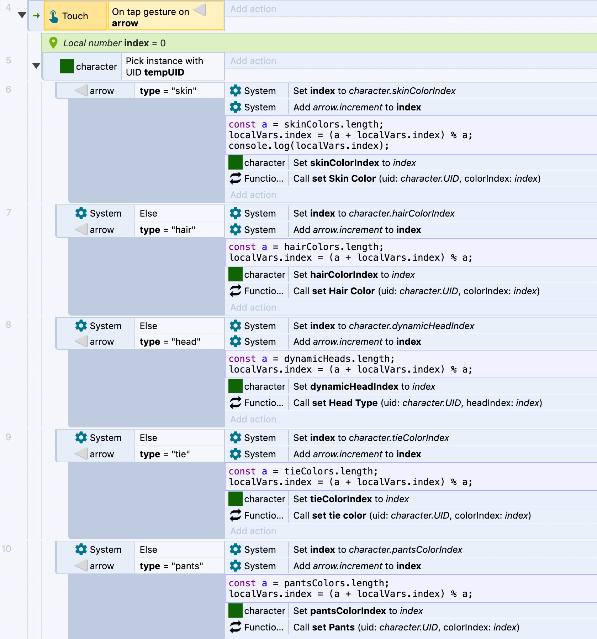This screenshot has width=597, height=639.
Task: Click Functions icon in set Hair Color call
Action: (x=236, y=291)
